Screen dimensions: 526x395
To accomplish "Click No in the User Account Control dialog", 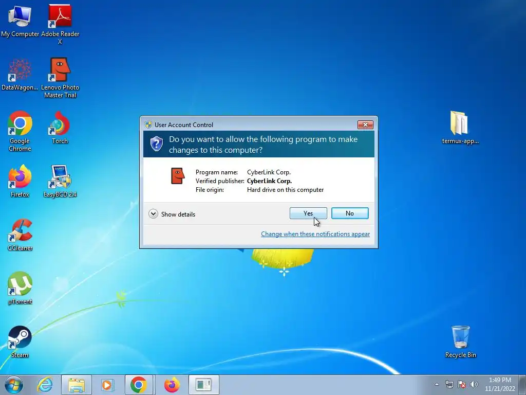I will [349, 213].
